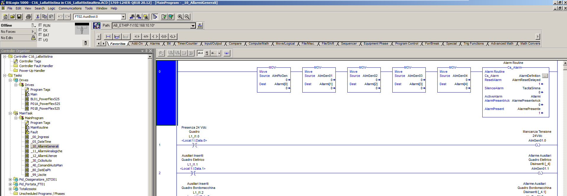Viewport: 567px width, 196px height.
Task: Click the Verify Controller icon
Action: coord(171,17)
